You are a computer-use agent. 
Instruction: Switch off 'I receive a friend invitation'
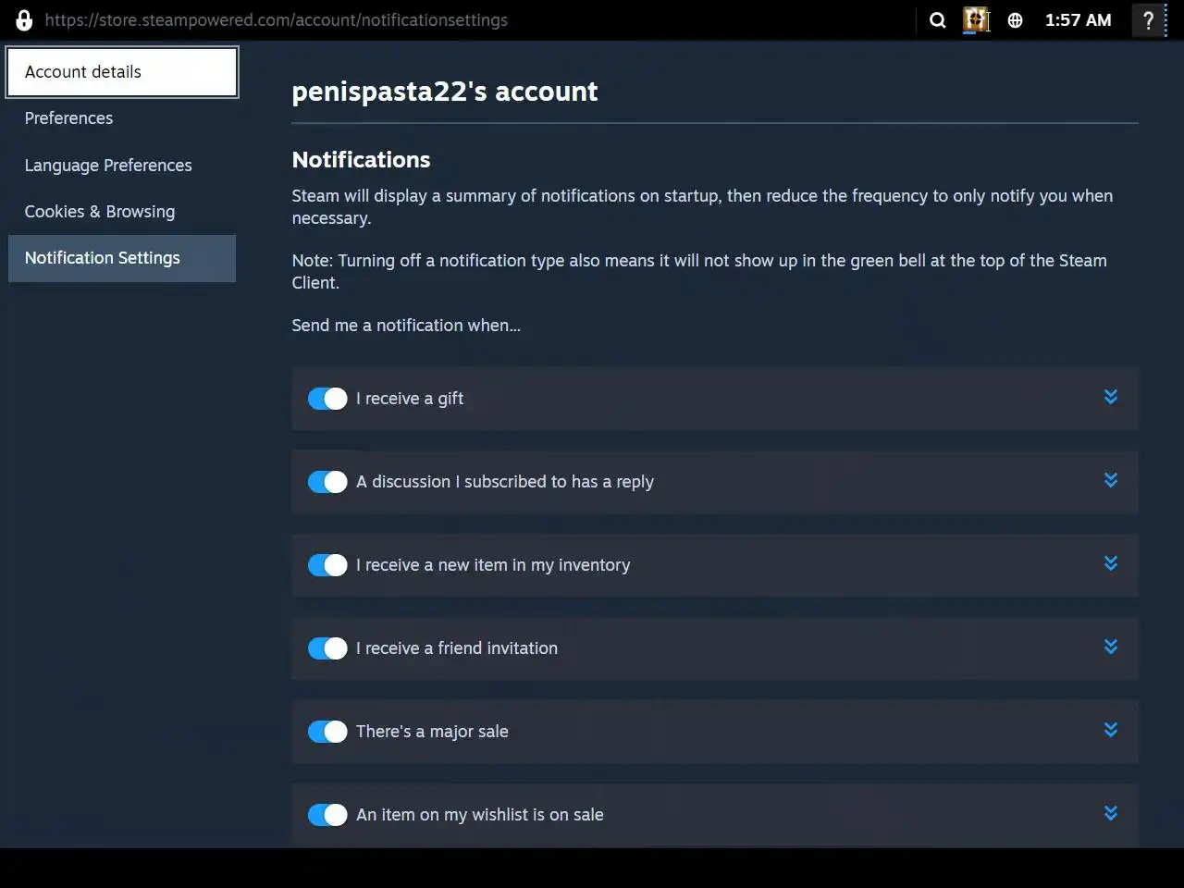tap(327, 648)
